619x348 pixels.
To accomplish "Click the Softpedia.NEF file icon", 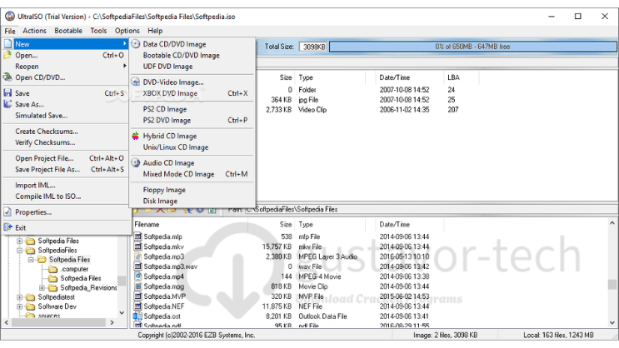I will 137,306.
